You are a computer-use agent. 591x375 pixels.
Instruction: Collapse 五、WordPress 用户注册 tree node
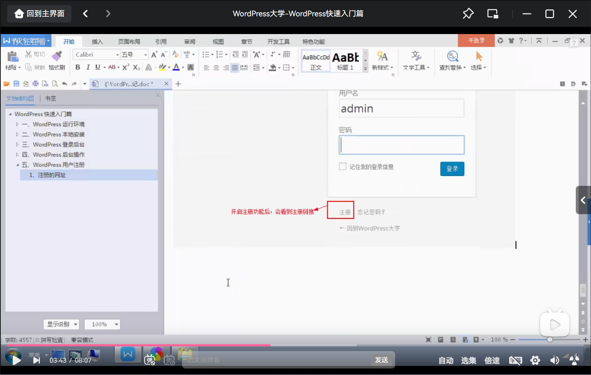click(17, 165)
